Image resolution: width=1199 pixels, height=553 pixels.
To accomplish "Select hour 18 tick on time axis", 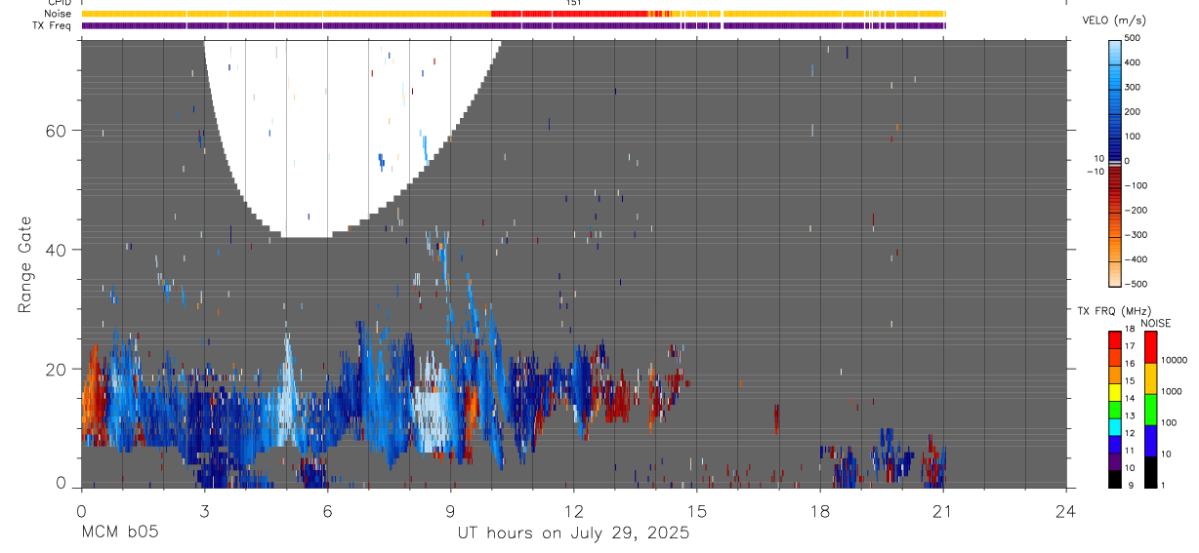I will (820, 509).
